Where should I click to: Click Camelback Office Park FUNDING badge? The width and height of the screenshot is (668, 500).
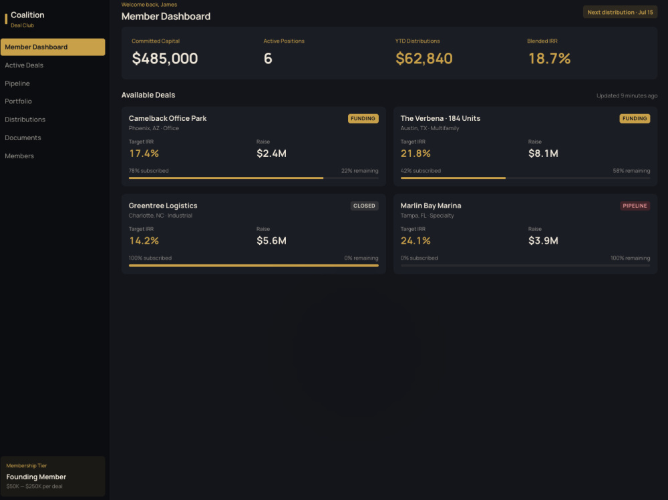pyautogui.click(x=363, y=118)
